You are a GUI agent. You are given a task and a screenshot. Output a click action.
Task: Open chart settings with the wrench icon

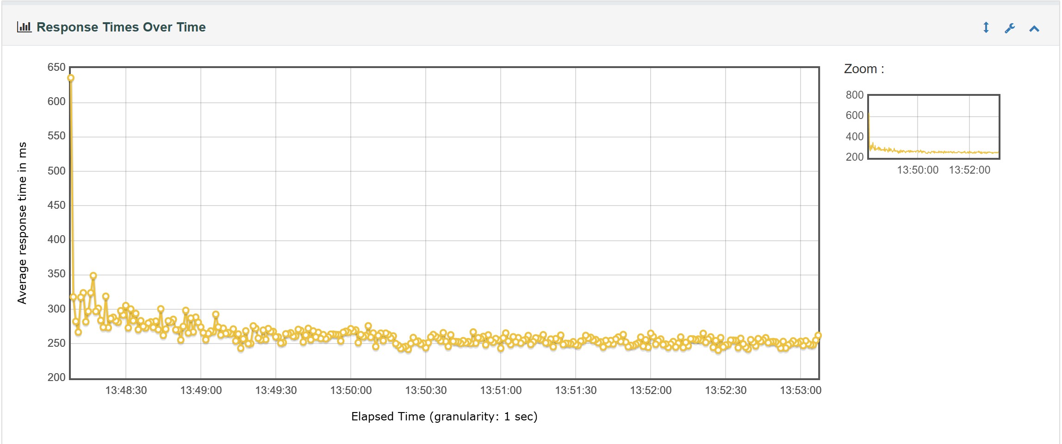click(1010, 28)
